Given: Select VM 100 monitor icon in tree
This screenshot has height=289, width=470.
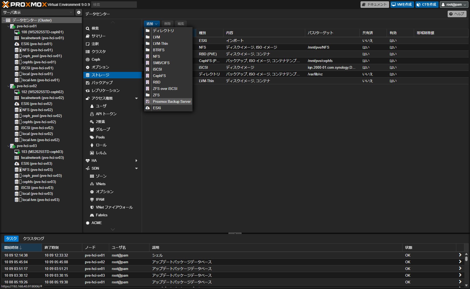Looking at the screenshot, I should (x=17, y=32).
